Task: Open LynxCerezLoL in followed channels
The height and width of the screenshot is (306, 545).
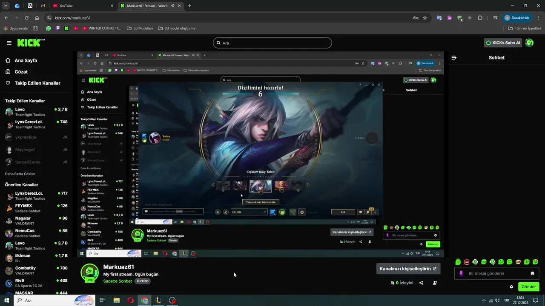Action: pyautogui.click(x=36, y=124)
